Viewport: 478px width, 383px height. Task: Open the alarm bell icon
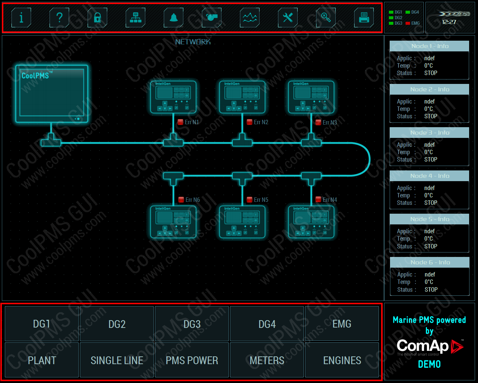click(x=173, y=17)
